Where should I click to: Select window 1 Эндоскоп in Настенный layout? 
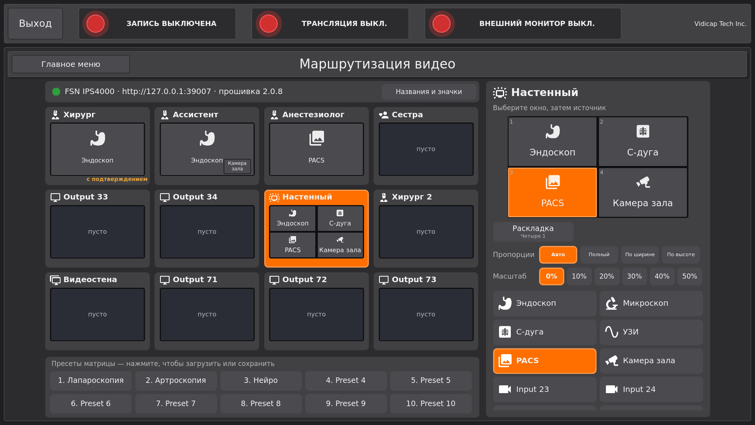(x=552, y=142)
